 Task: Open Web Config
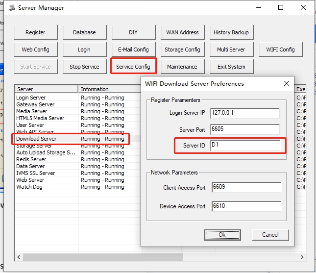(36, 50)
